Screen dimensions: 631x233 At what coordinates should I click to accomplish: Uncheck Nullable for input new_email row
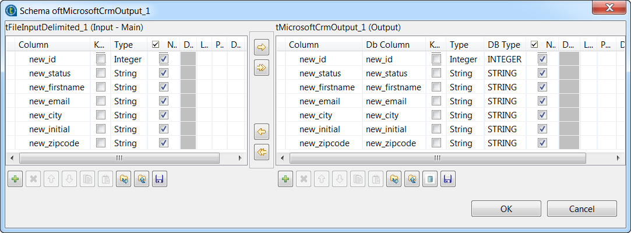click(164, 101)
